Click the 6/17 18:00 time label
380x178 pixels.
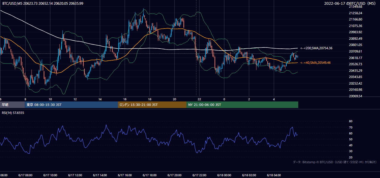pyautogui.click(x=149, y=175)
